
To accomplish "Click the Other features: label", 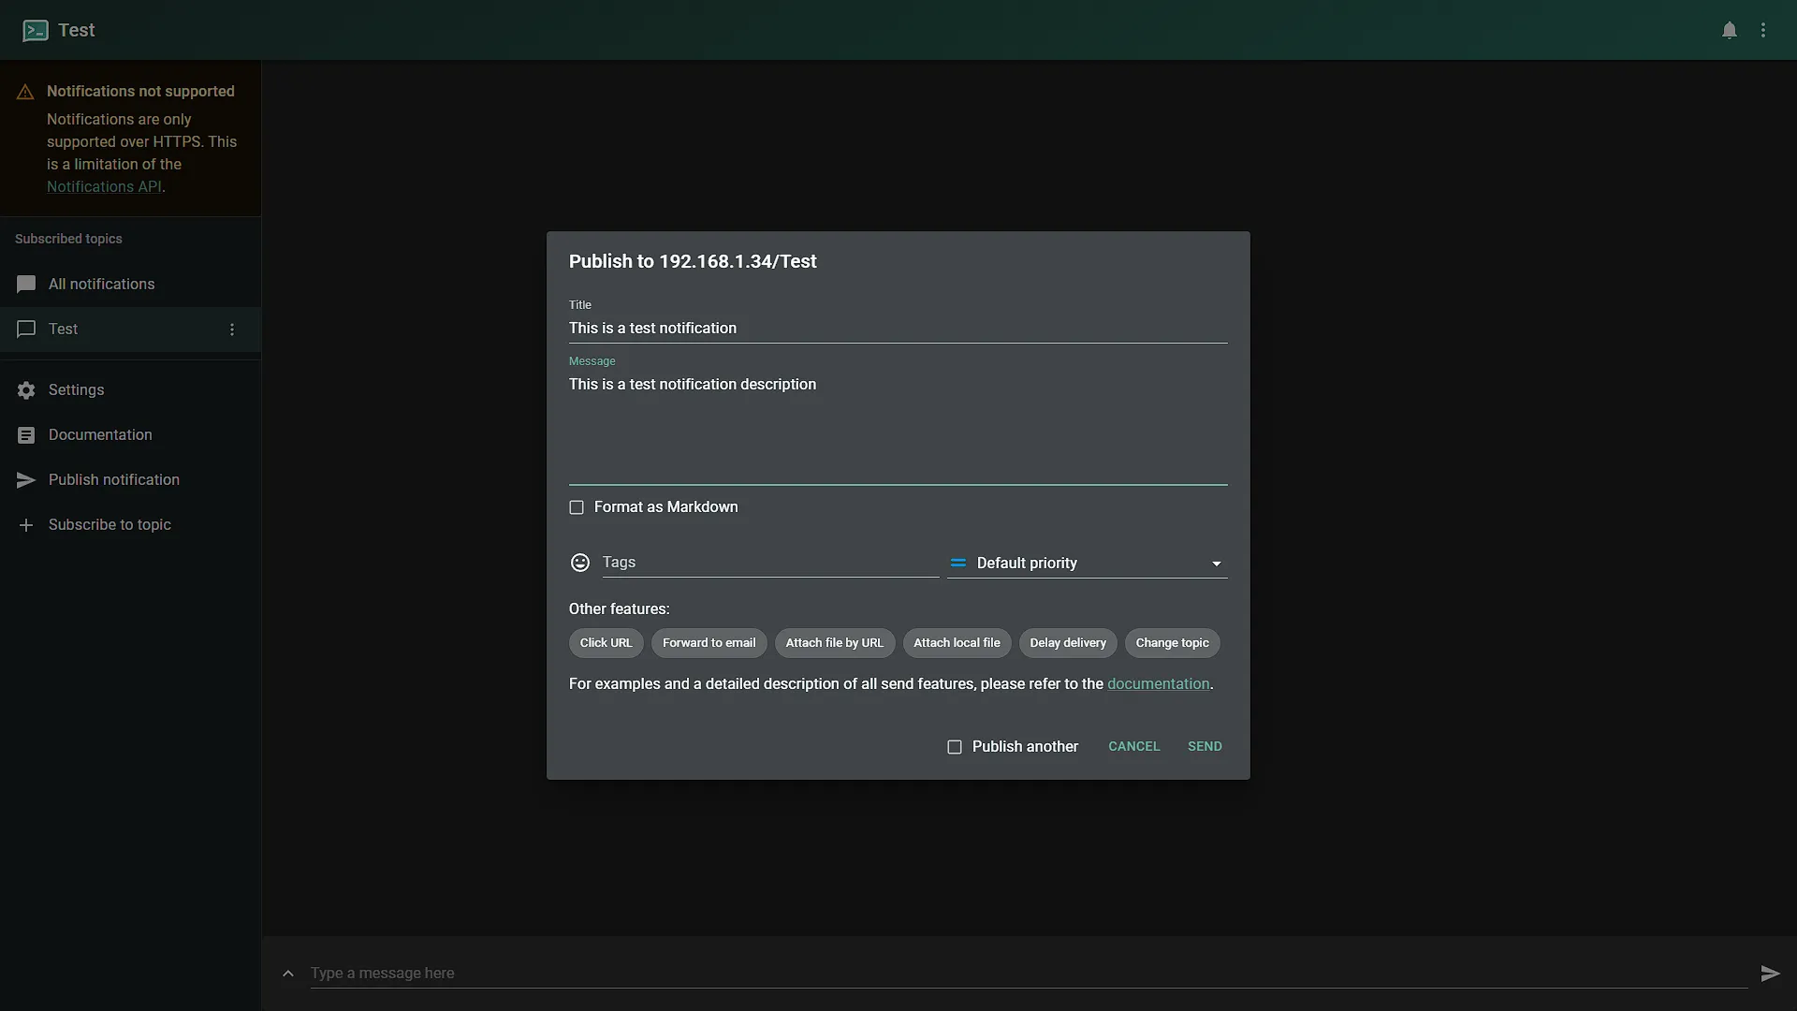I will [620, 609].
